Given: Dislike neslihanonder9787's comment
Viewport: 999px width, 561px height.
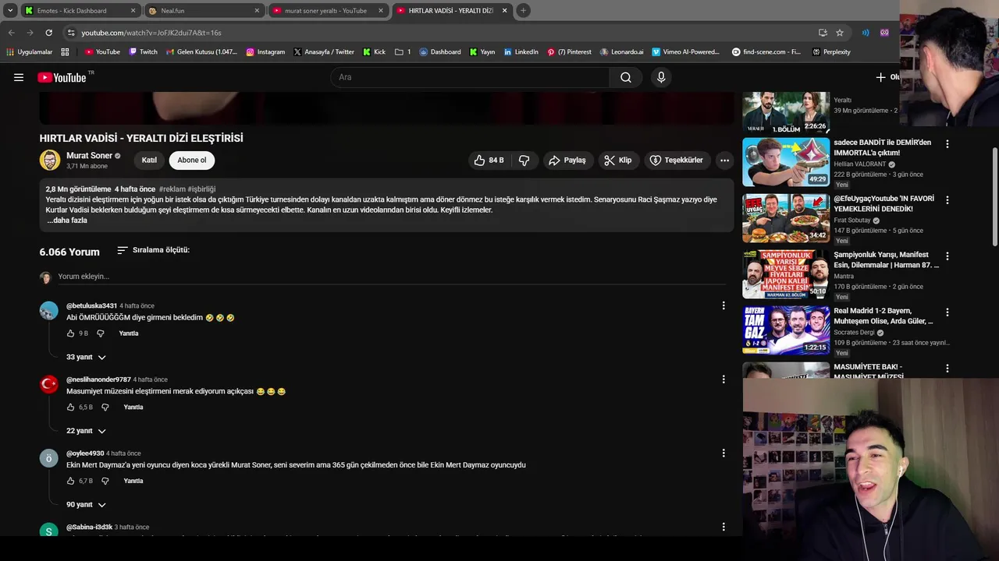Looking at the screenshot, I should click(x=105, y=408).
